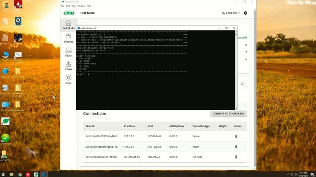Click the Height column header
The width and height of the screenshot is (316, 177).
pyautogui.click(x=223, y=126)
